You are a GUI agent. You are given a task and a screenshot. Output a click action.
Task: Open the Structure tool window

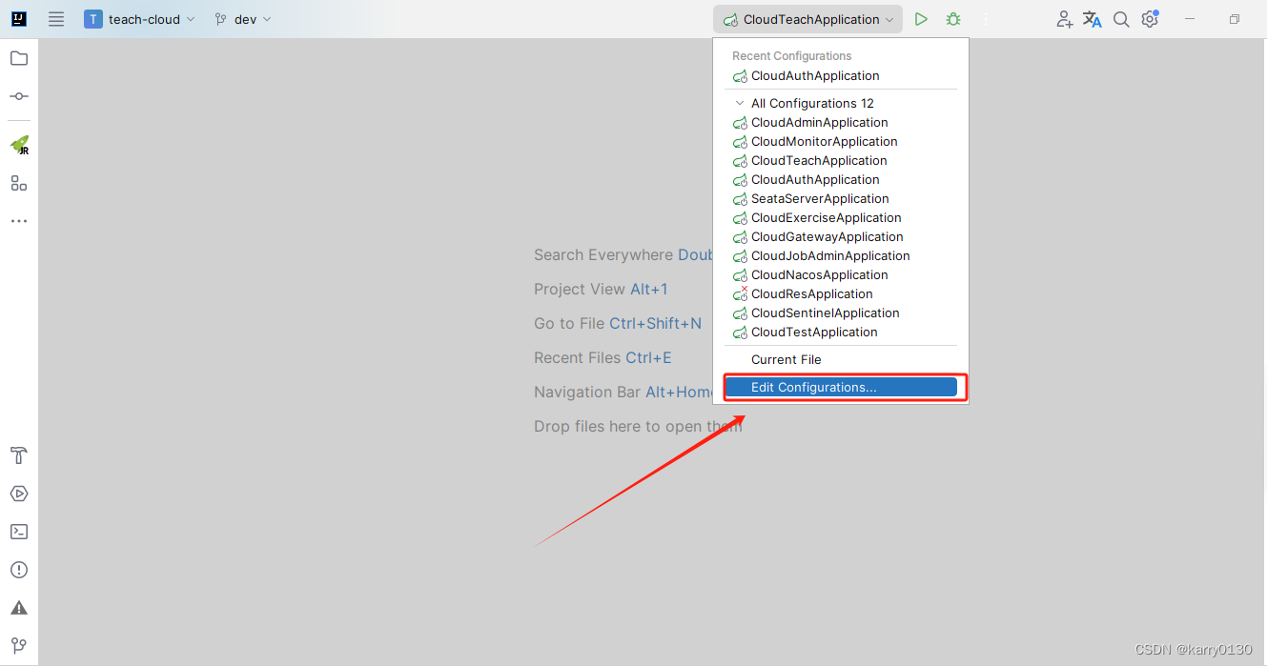[18, 183]
